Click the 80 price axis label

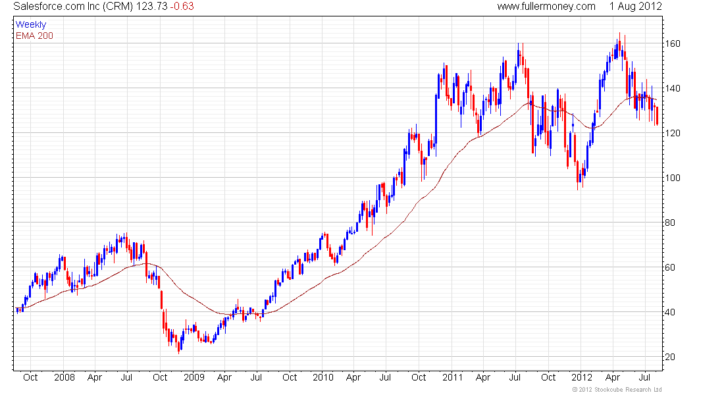pyautogui.click(x=669, y=223)
